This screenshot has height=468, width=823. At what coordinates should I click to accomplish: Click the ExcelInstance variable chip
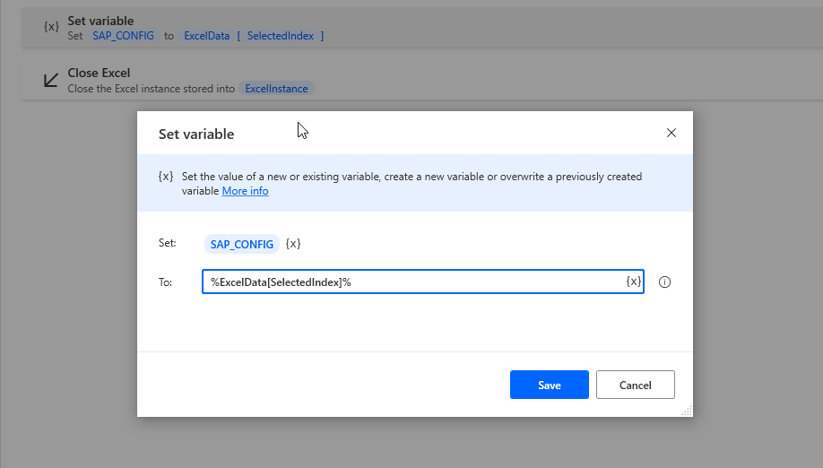tap(276, 89)
